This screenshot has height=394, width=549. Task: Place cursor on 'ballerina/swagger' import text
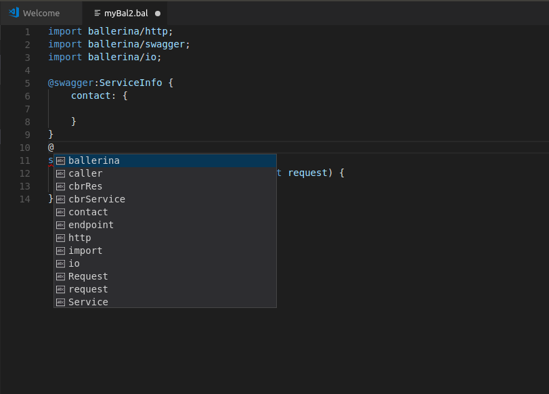[136, 45]
